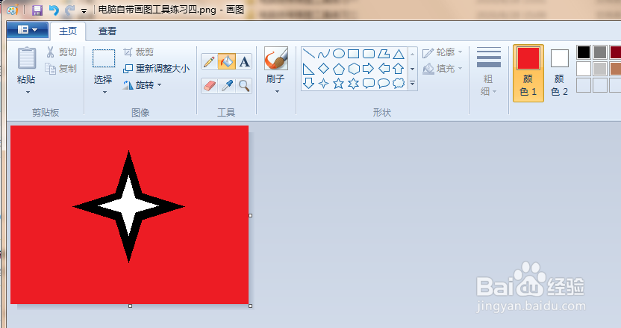Viewport: 621px width, 328px height.
Task: Click the 裁剪 button
Action: pos(139,52)
